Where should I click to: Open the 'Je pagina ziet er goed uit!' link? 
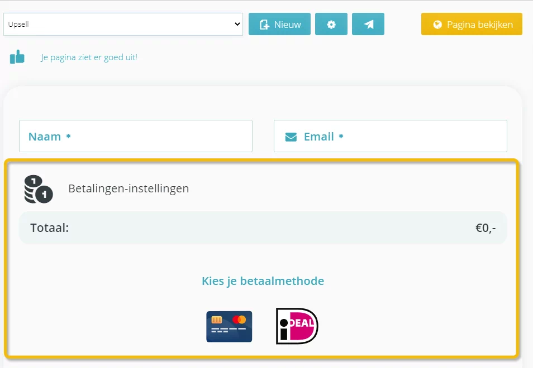(x=89, y=57)
